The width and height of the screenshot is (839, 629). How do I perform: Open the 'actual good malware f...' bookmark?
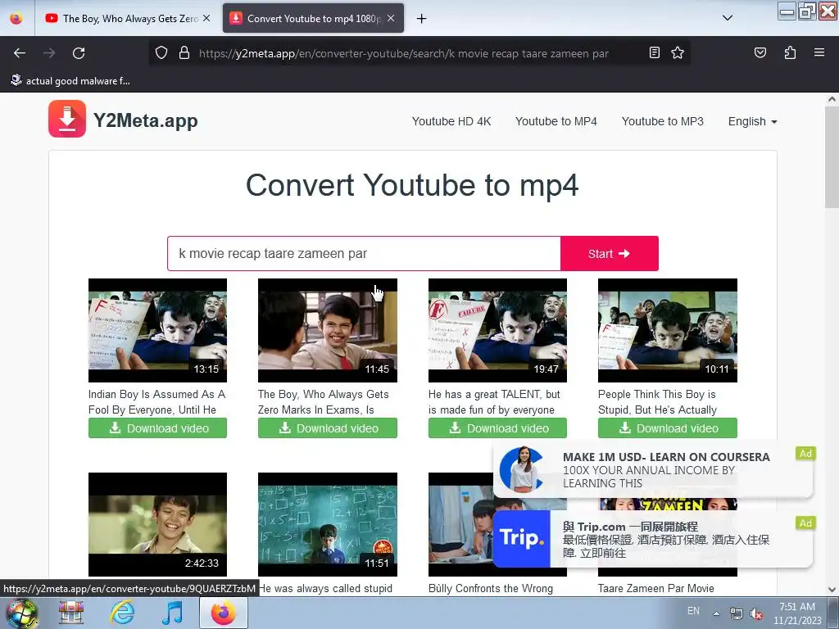70,81
